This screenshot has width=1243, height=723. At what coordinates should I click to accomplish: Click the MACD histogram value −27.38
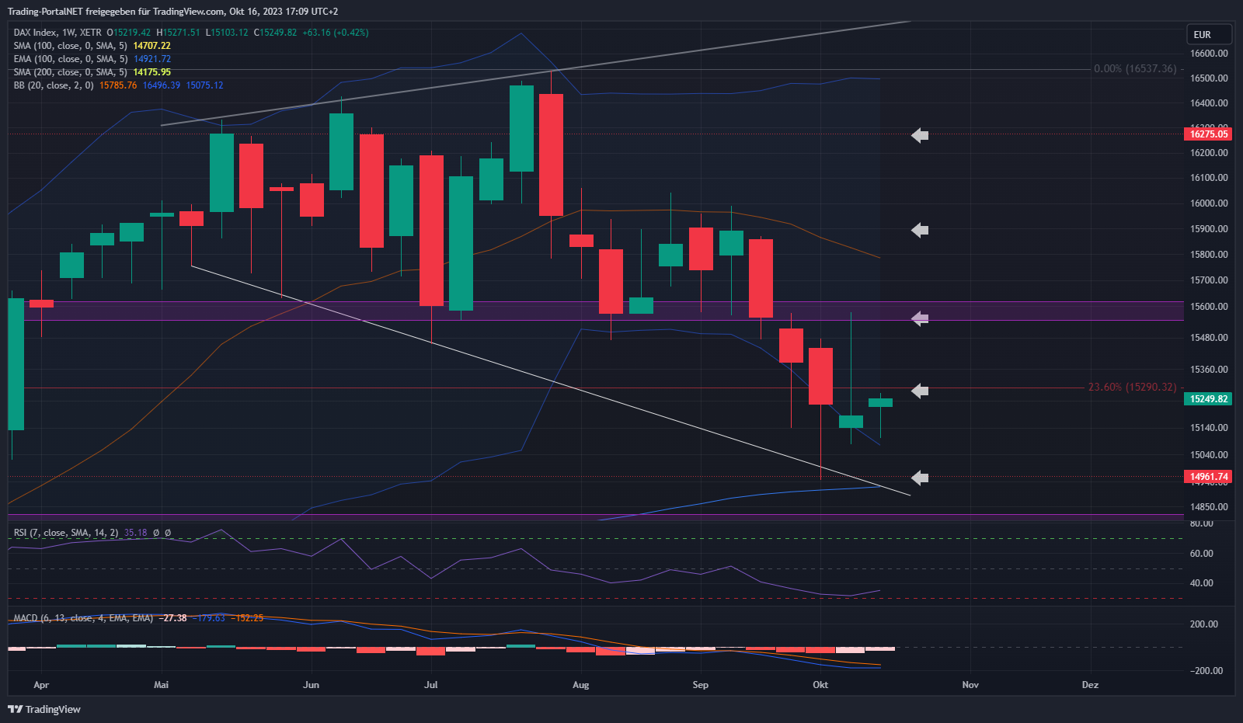pyautogui.click(x=172, y=618)
